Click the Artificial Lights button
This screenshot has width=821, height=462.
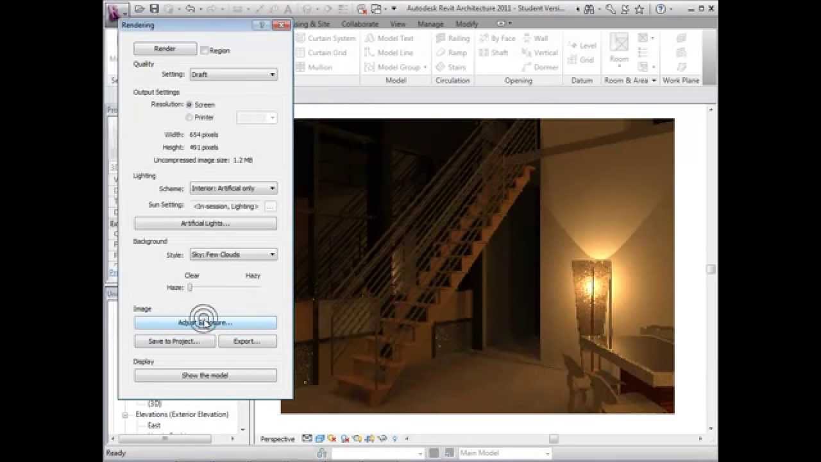coord(205,223)
